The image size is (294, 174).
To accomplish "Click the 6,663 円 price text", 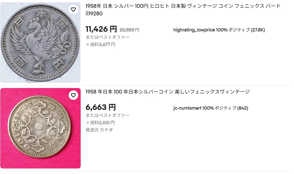I will point(101,107).
